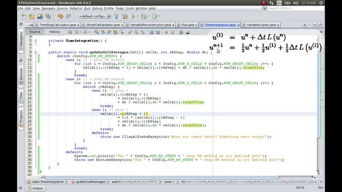
Task: Click the system volume icon
Action: pyautogui.click(x=296, y=3)
